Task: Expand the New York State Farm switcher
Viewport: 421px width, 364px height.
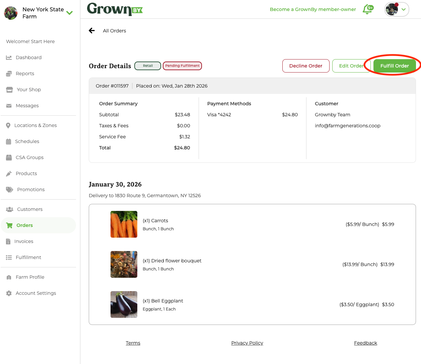Action: (70, 13)
